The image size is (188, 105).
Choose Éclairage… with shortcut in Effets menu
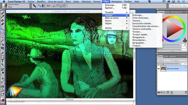[x=116, y=5]
